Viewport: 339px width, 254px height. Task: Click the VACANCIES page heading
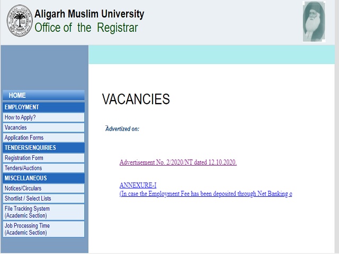(136, 99)
